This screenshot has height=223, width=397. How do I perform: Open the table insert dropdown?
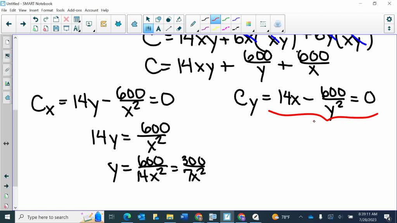point(77,19)
